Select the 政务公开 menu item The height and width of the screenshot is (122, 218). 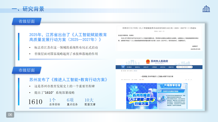pos(146,67)
